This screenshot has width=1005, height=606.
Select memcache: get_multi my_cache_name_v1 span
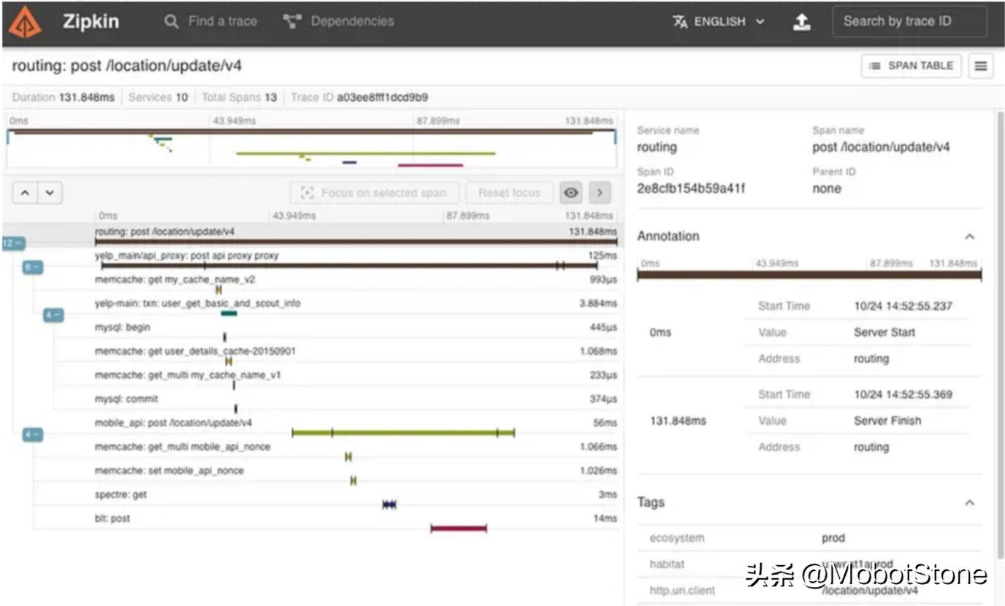356,379
